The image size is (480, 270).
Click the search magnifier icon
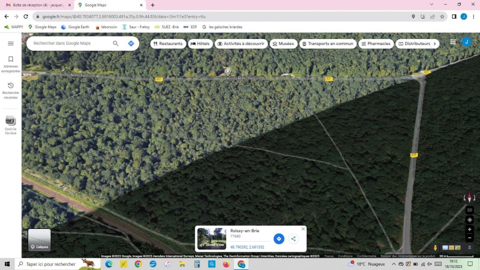tap(116, 43)
